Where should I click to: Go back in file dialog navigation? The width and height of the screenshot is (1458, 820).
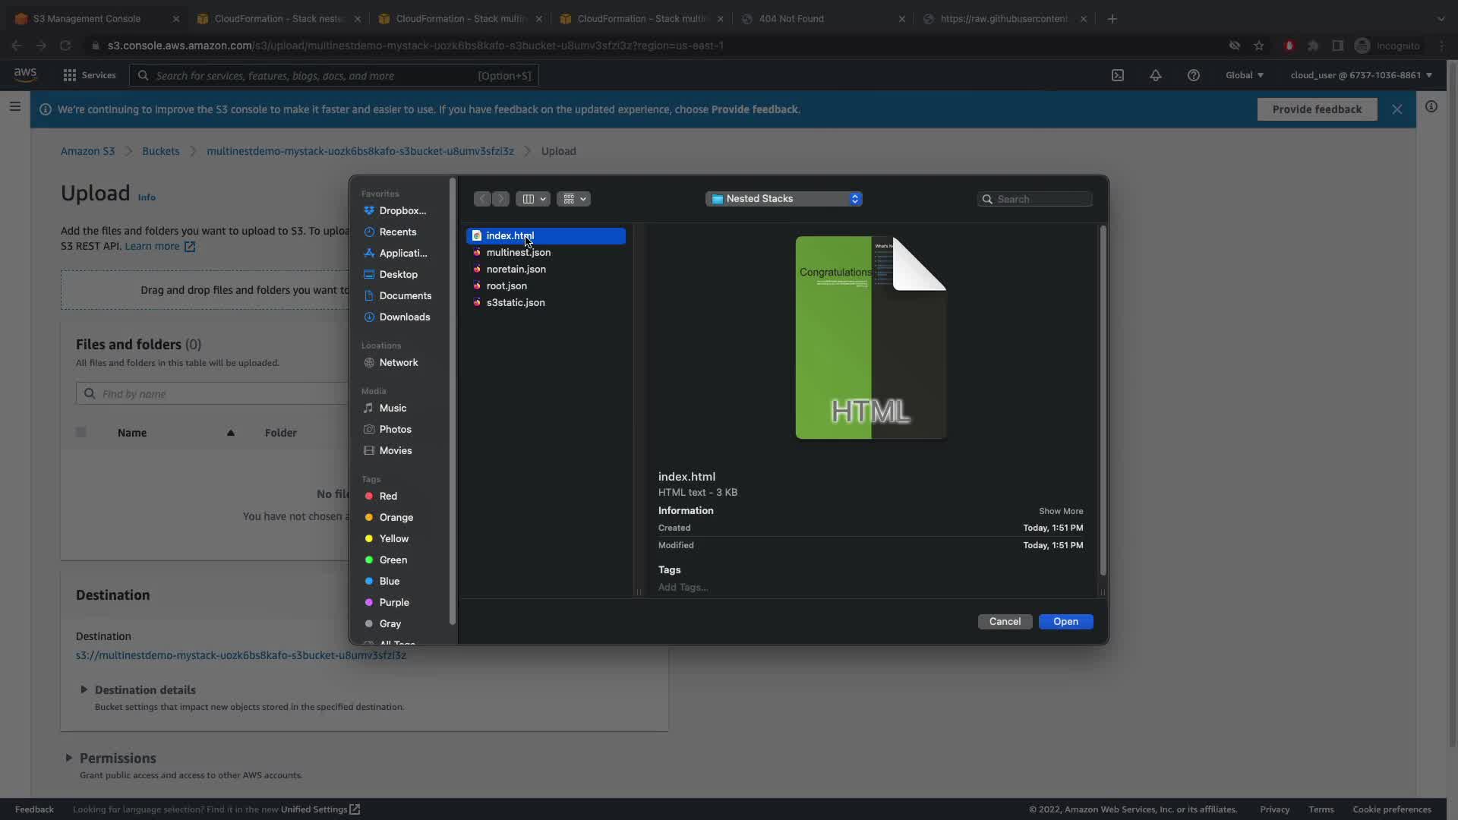point(482,199)
